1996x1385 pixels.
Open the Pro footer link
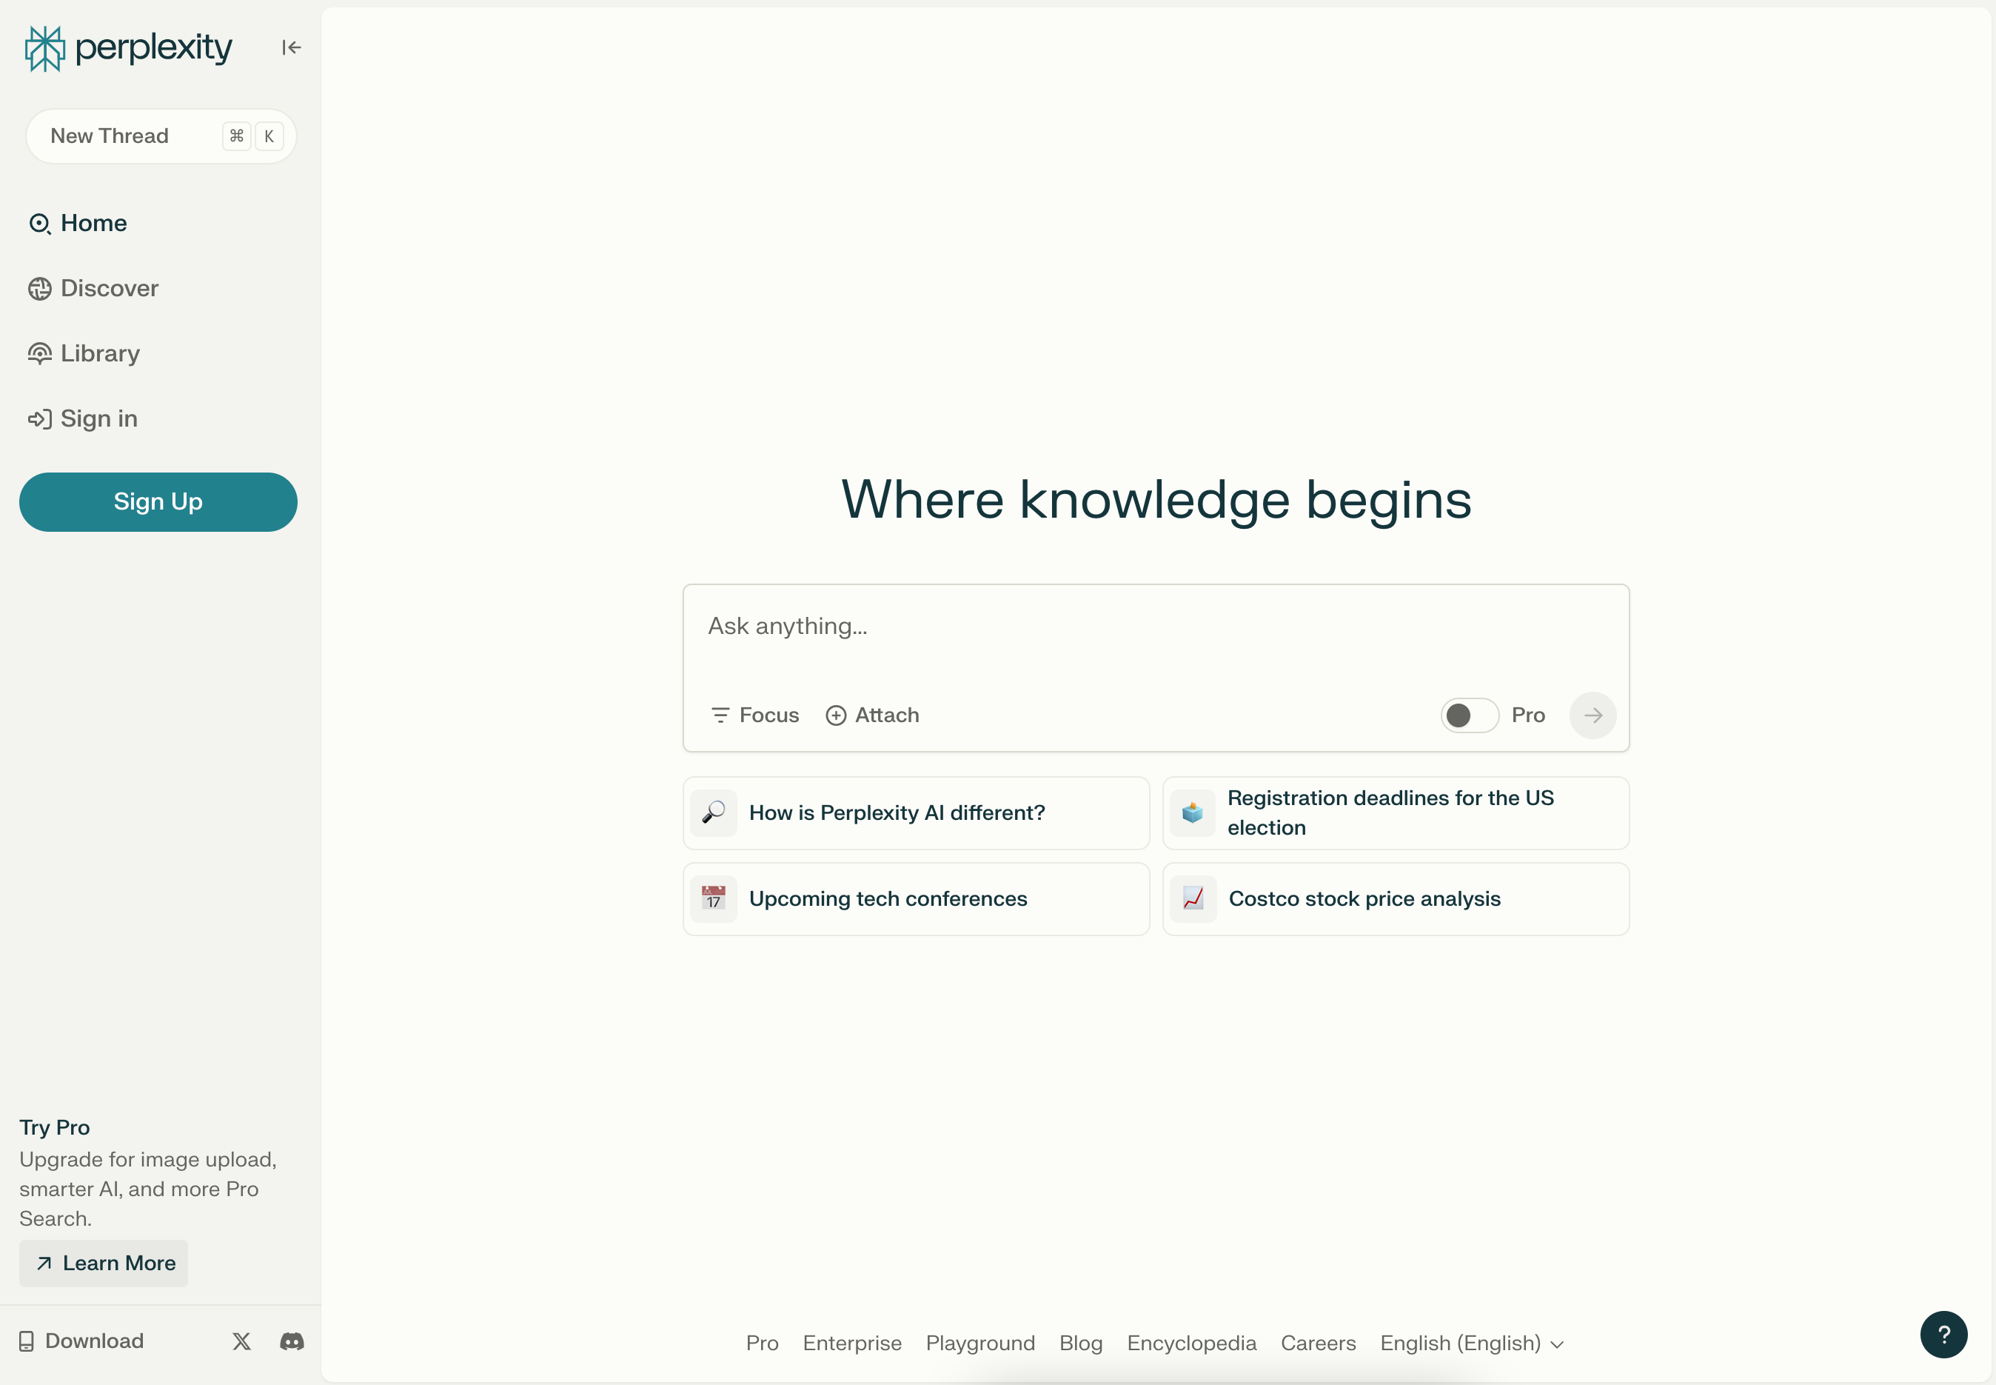pyautogui.click(x=763, y=1344)
